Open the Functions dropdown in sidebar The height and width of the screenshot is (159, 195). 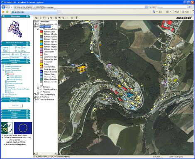coord(19,57)
